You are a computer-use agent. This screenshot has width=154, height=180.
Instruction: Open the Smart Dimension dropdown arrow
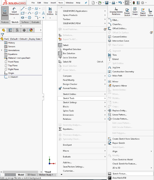(x=14, y=18)
